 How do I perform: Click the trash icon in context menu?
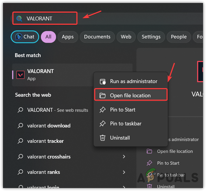click(x=103, y=138)
